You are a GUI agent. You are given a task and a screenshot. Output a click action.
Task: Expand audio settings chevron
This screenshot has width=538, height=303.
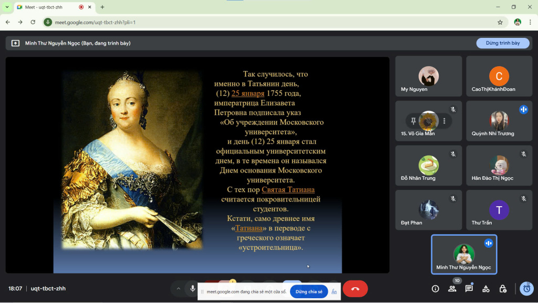click(179, 289)
